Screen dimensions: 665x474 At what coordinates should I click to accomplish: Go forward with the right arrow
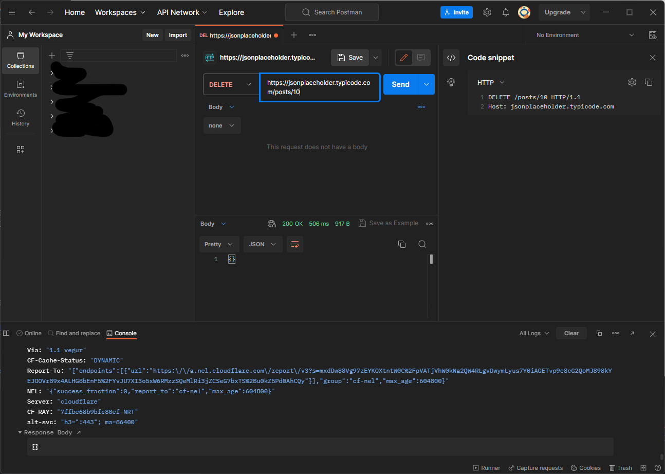[50, 12]
